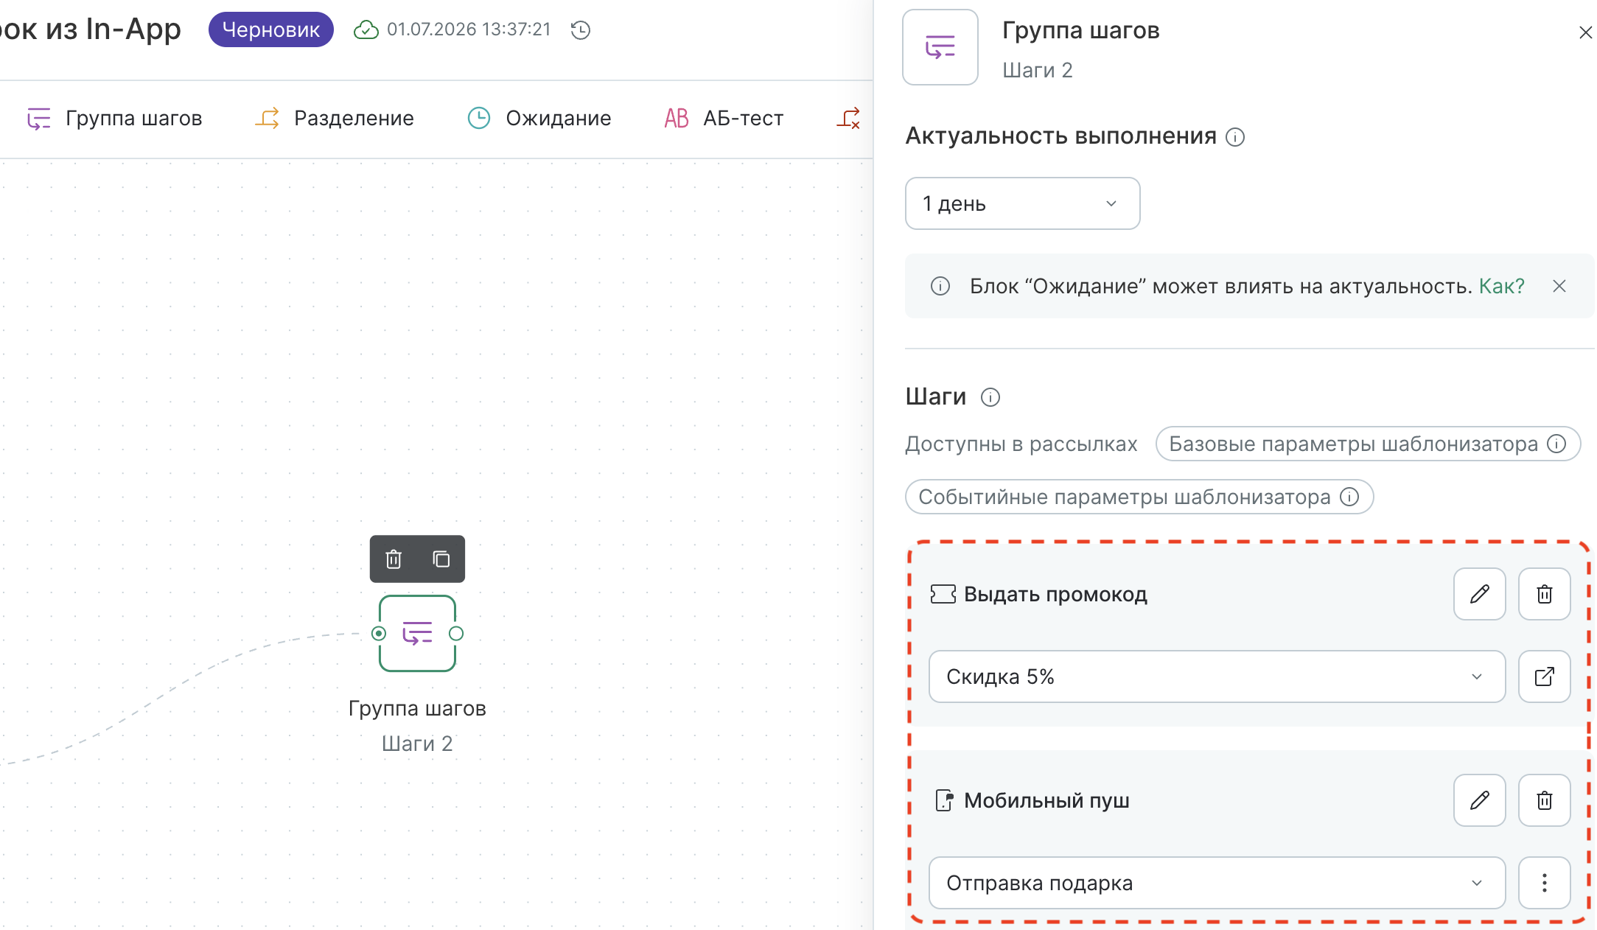
Task: Select the Группа шагов node on canvas
Action: click(417, 633)
